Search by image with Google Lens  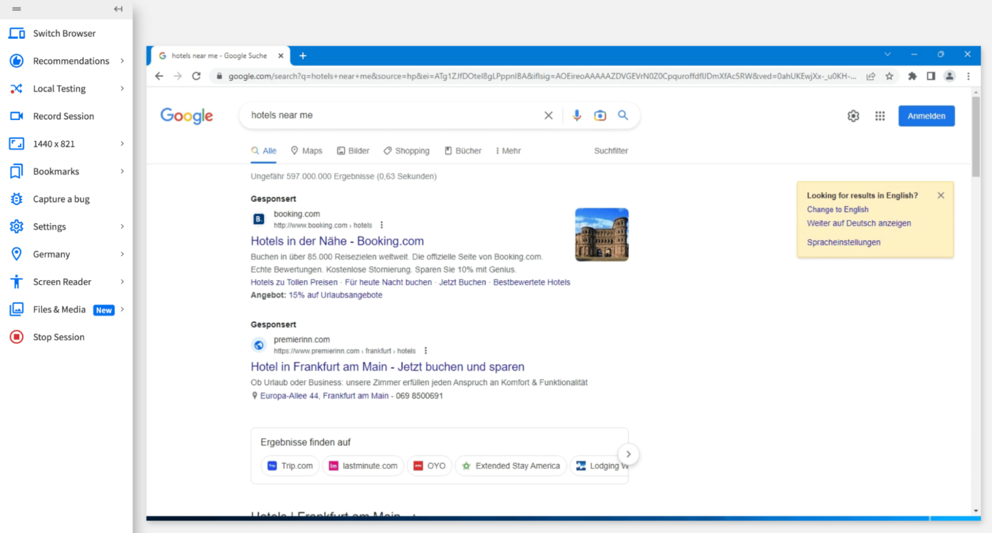600,115
